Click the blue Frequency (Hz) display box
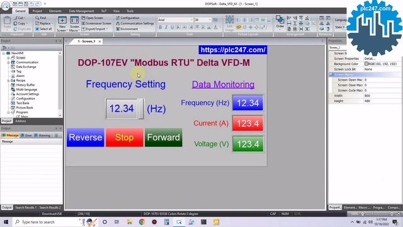 (x=247, y=103)
